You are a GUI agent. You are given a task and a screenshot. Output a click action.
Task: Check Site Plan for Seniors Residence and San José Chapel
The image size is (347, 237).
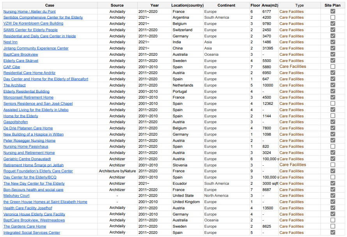[333, 103]
